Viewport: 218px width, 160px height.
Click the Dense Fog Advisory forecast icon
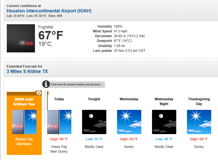(24, 122)
